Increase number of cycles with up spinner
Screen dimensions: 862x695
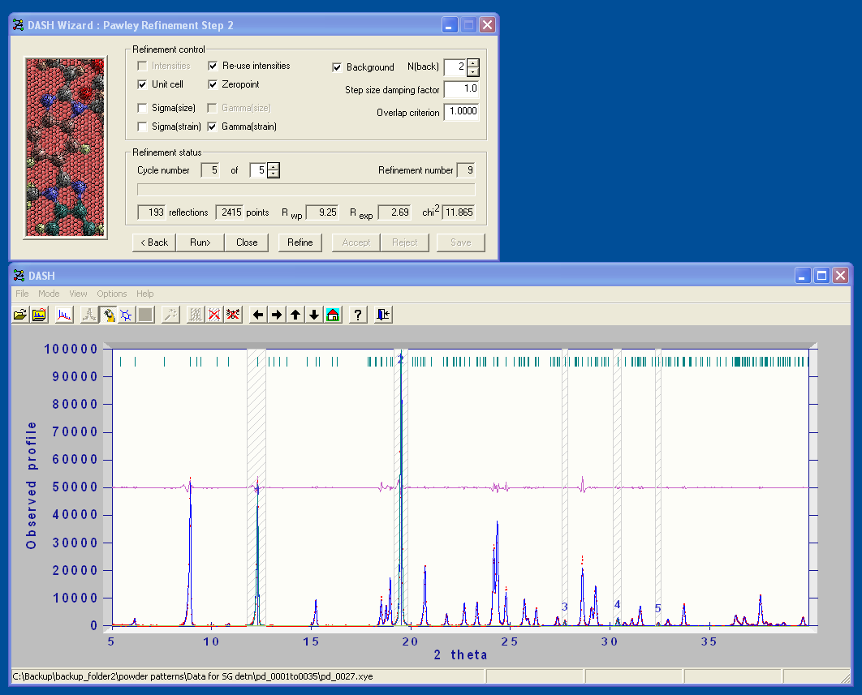(x=274, y=166)
